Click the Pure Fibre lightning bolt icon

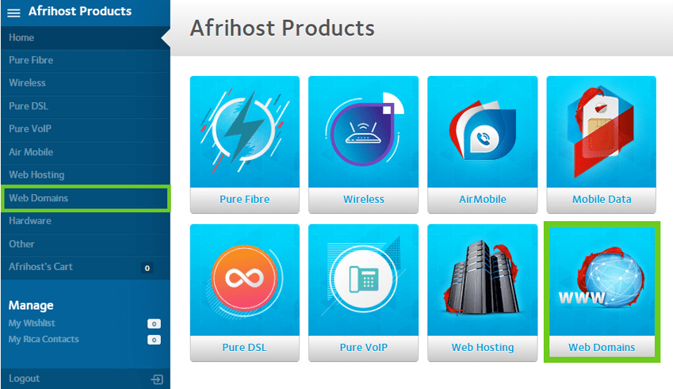click(x=244, y=132)
